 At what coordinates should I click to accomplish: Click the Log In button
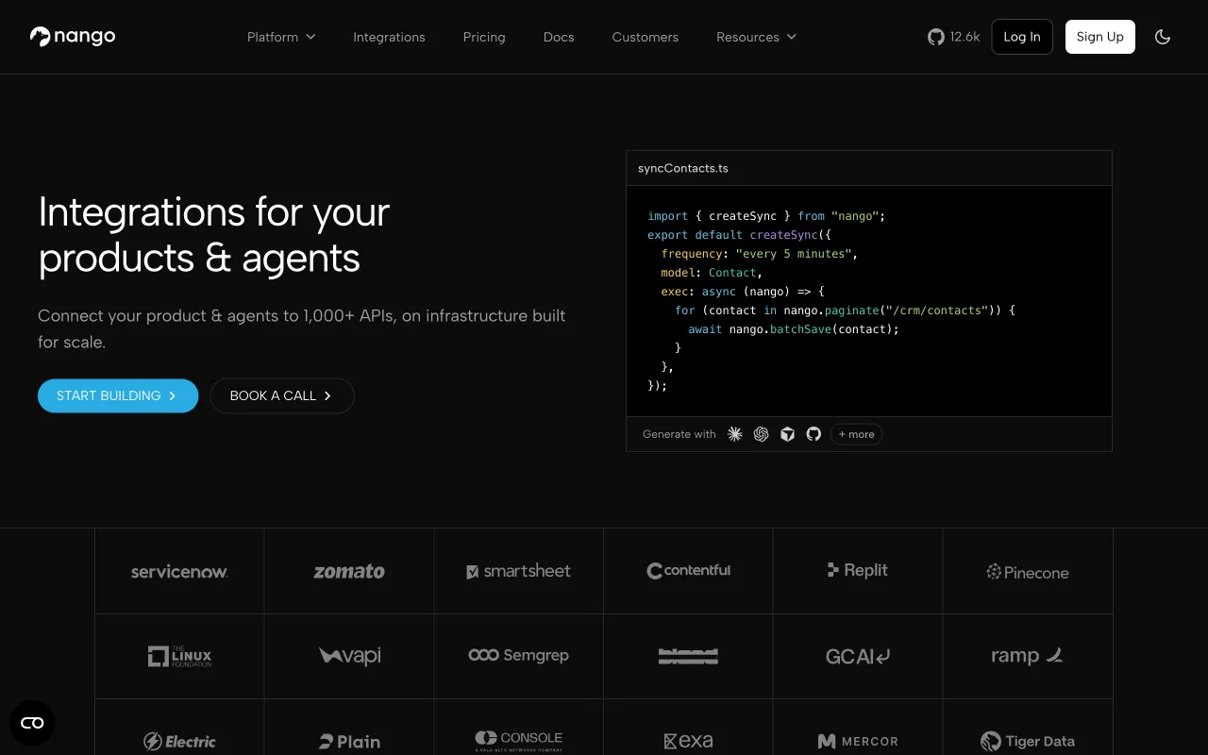[1022, 37]
